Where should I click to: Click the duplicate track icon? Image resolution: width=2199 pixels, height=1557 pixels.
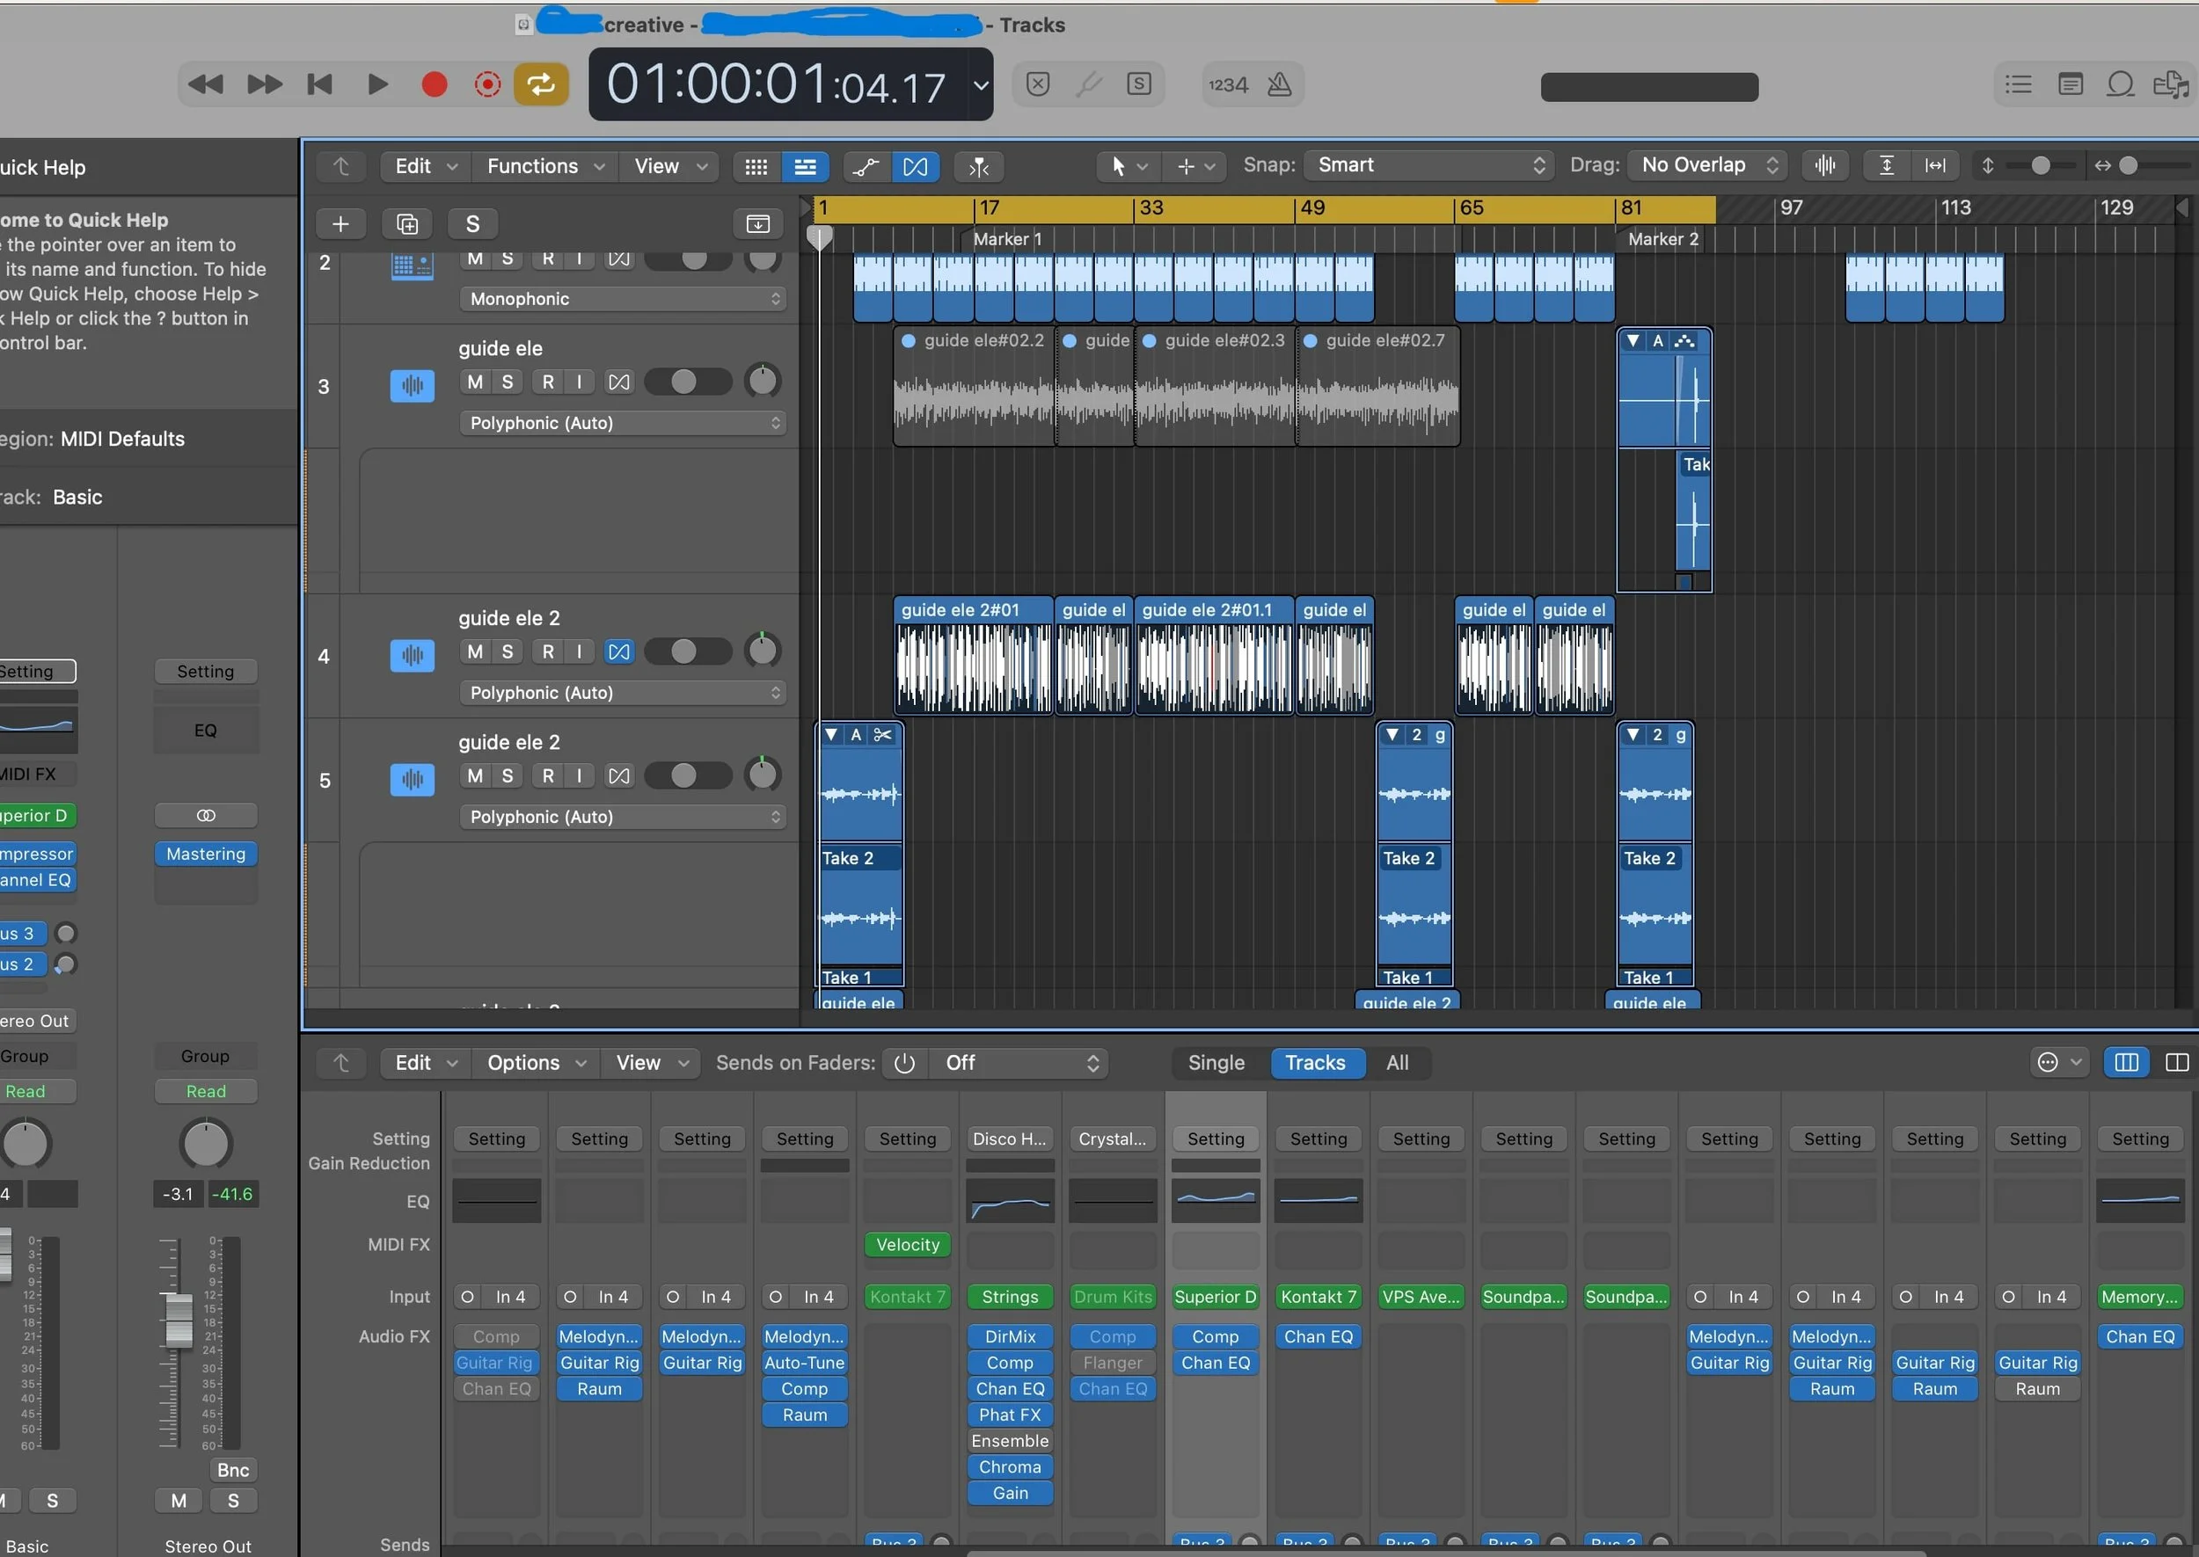click(406, 224)
